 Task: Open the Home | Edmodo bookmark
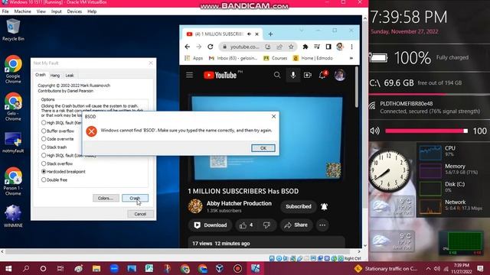(x=313, y=58)
